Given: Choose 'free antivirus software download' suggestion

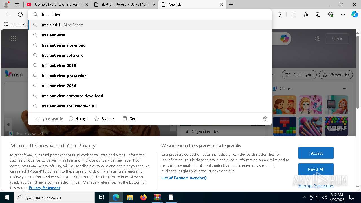Looking at the screenshot, I should [150, 96].
